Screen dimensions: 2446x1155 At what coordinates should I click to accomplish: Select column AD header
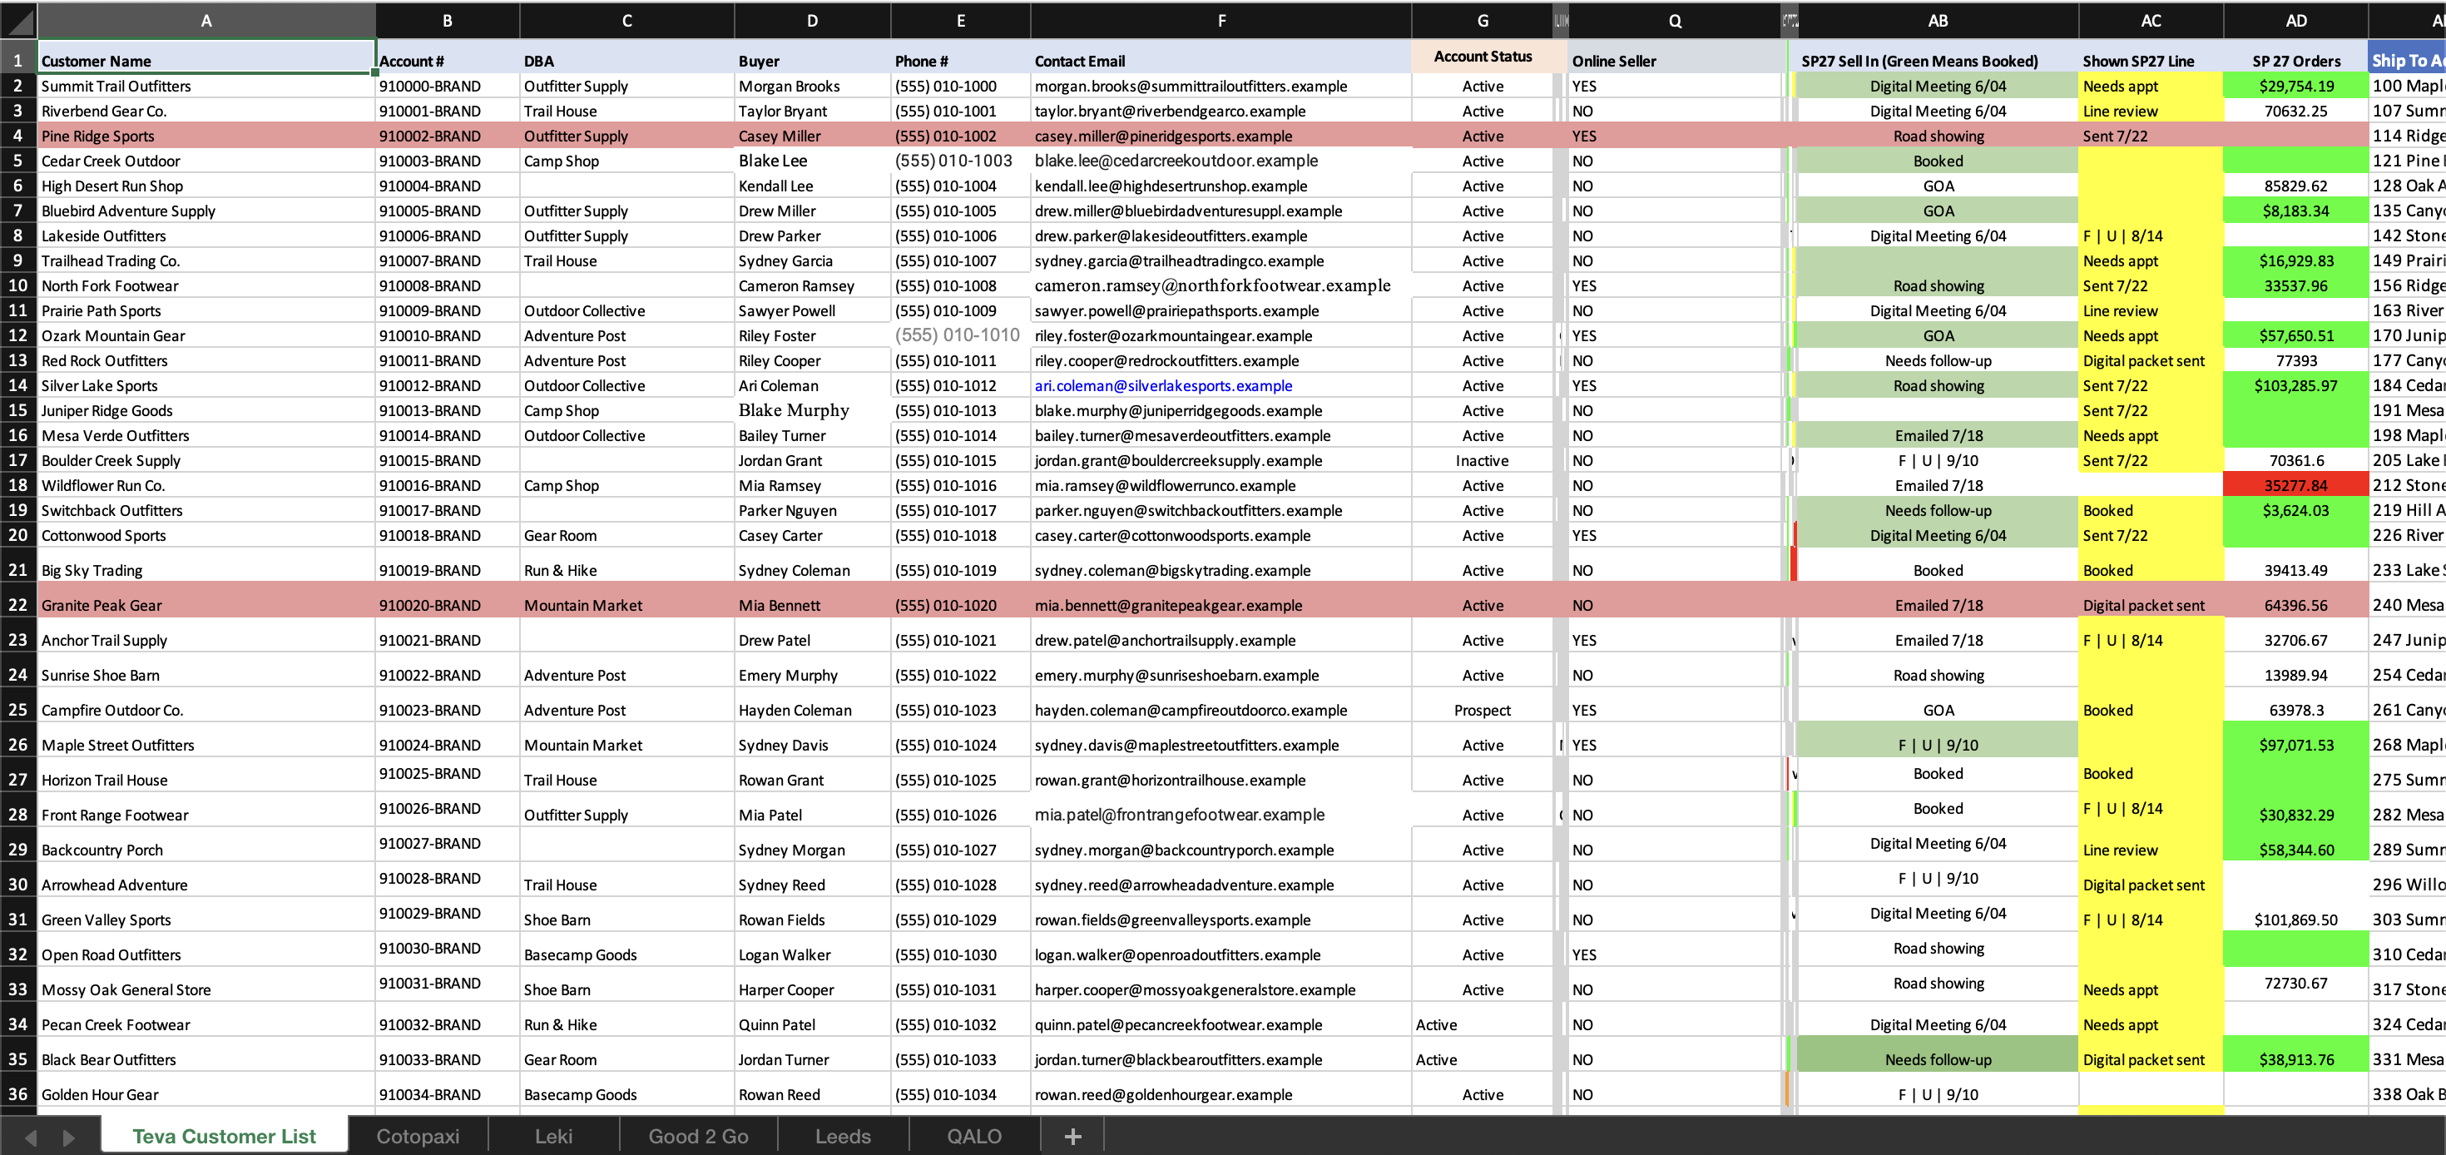pyautogui.click(x=2296, y=20)
